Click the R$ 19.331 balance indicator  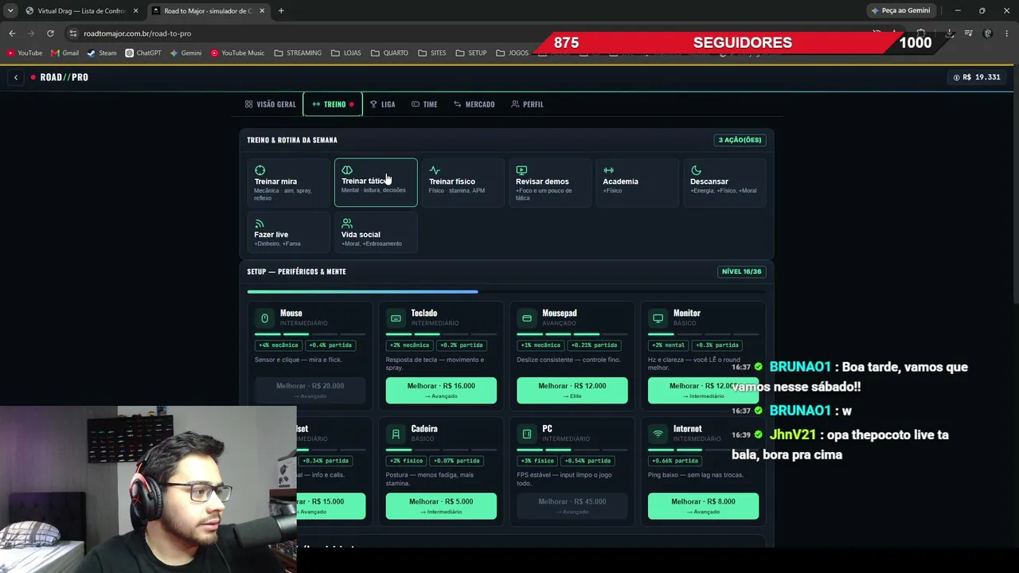(x=976, y=77)
